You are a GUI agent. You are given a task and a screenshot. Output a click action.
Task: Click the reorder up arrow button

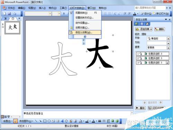(145, 102)
